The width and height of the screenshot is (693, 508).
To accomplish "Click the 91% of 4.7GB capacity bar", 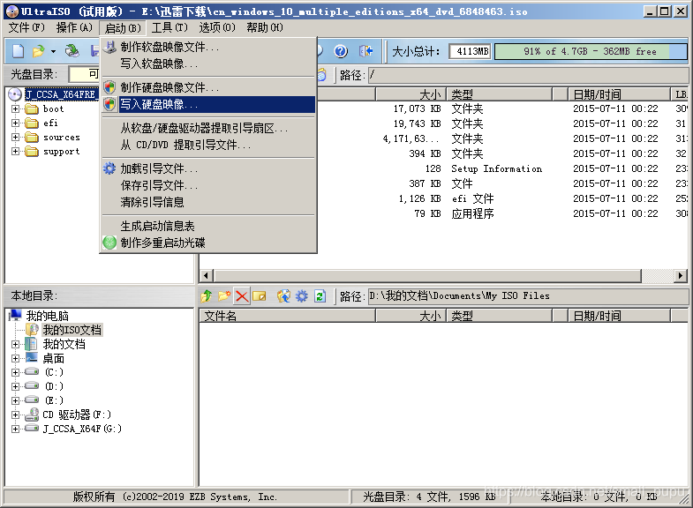I will coord(591,51).
